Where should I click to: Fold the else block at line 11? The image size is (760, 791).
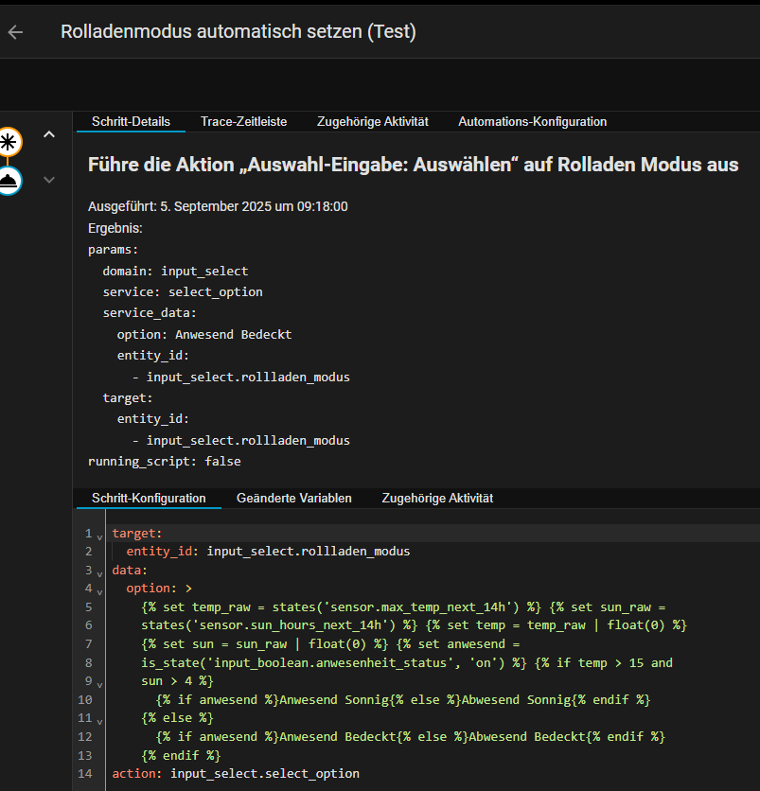click(99, 719)
